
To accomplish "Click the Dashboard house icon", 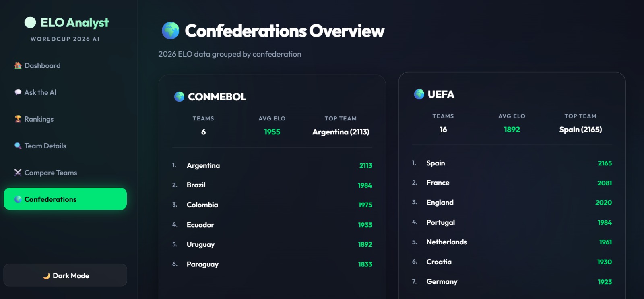I will tap(18, 65).
